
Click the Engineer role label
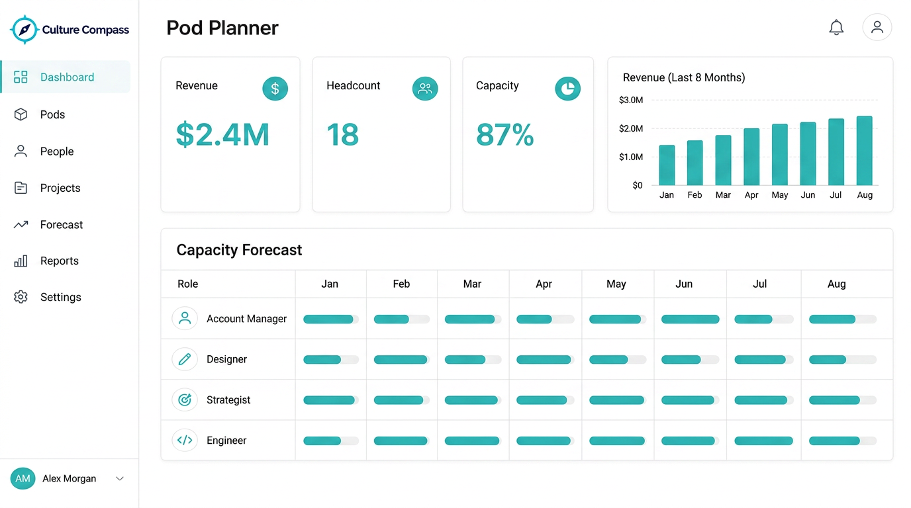click(x=226, y=441)
